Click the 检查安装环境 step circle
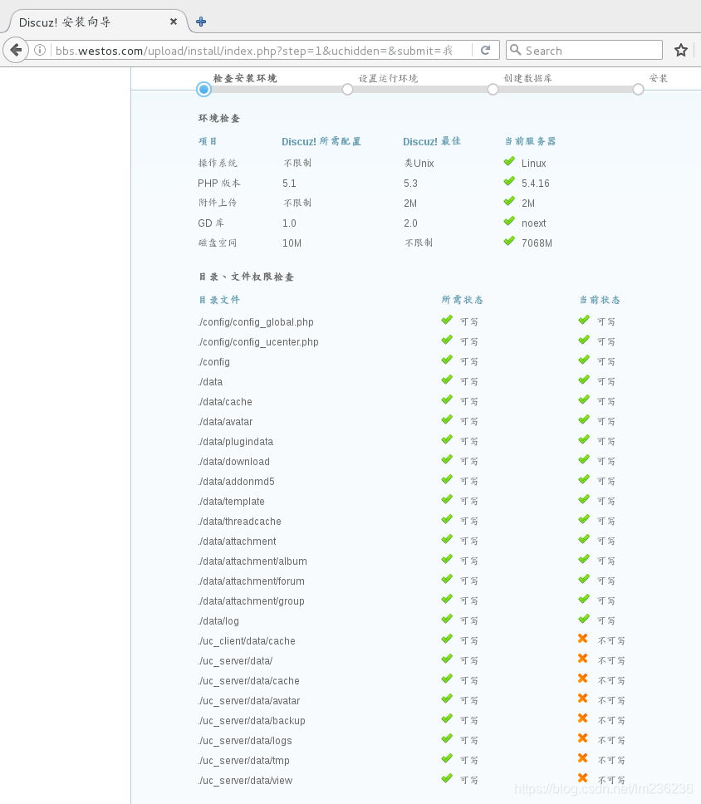701x804 pixels. 203,89
